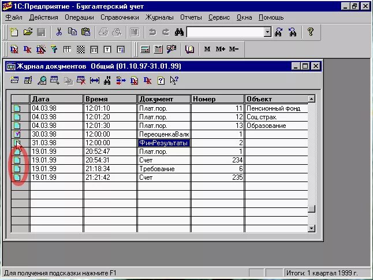The image size is (373, 280).
Task: Click the M memory button
Action: pos(207,49)
